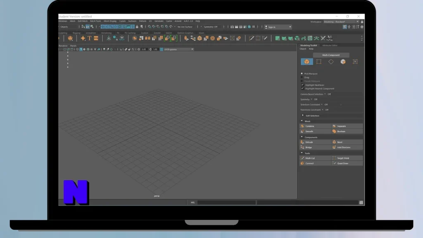Click the MEL command line input field
Screen dimensions: 423x238
coord(226,202)
